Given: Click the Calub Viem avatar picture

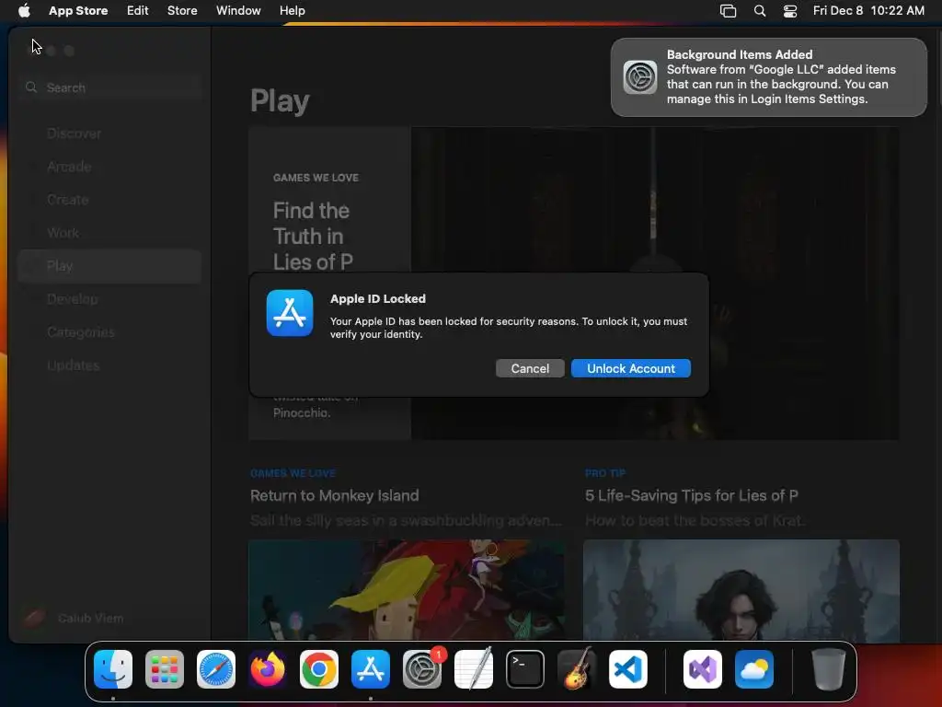Looking at the screenshot, I should [34, 618].
